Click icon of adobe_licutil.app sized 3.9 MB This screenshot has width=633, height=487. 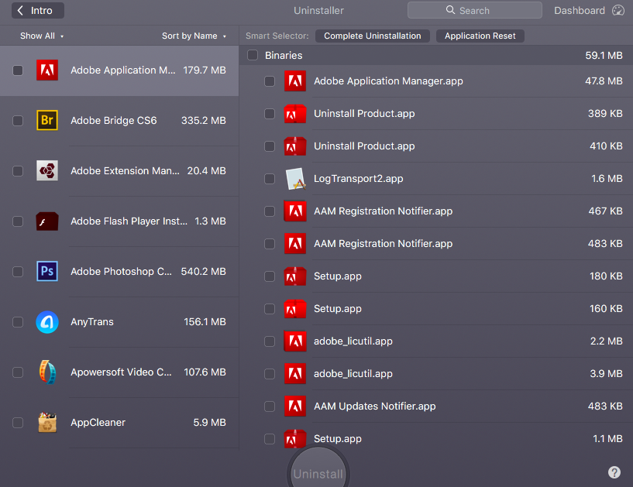[x=295, y=374]
